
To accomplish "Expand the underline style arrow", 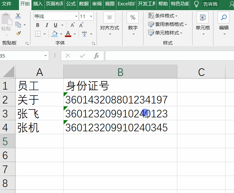I will 62,25.
